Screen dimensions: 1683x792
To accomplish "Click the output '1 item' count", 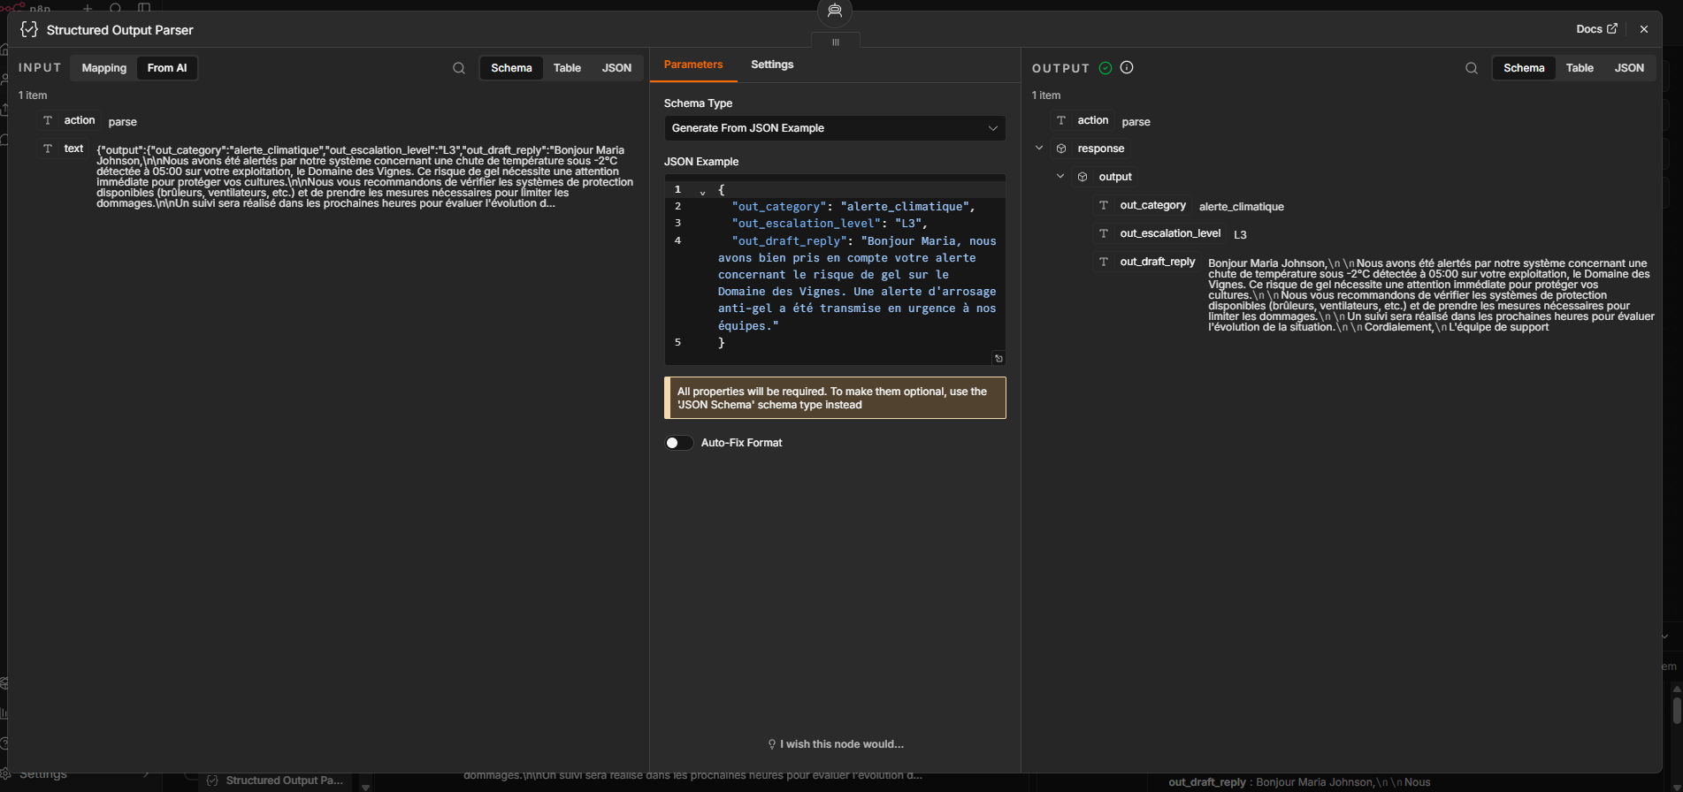I will coord(1046,95).
